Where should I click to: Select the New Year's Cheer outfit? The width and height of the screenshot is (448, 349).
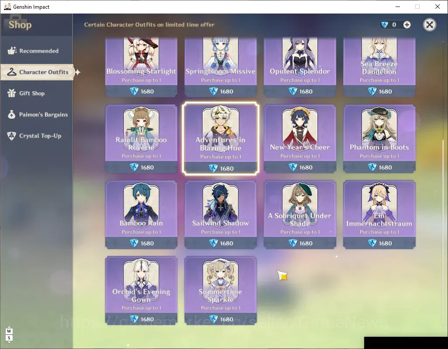[x=300, y=139]
